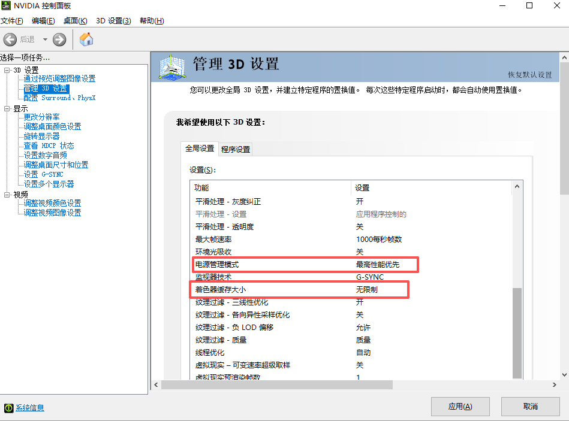Click the 恢复默认设置 link
The image size is (569, 421).
[x=529, y=75]
